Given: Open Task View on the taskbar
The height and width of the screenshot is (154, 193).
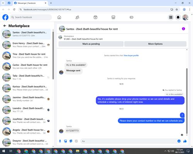Looking at the screenshot, I should (11, 151).
